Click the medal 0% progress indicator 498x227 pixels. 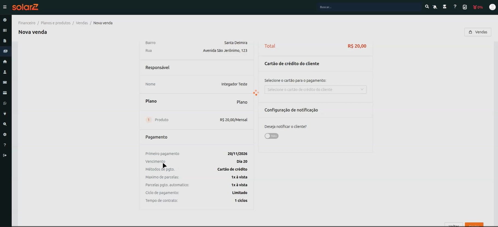pyautogui.click(x=478, y=7)
